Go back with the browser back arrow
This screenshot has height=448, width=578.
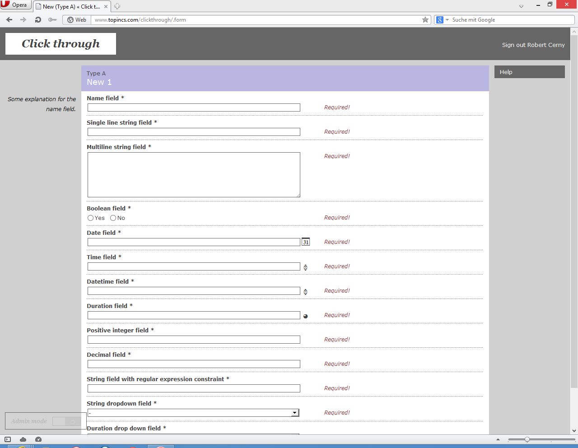click(x=9, y=20)
